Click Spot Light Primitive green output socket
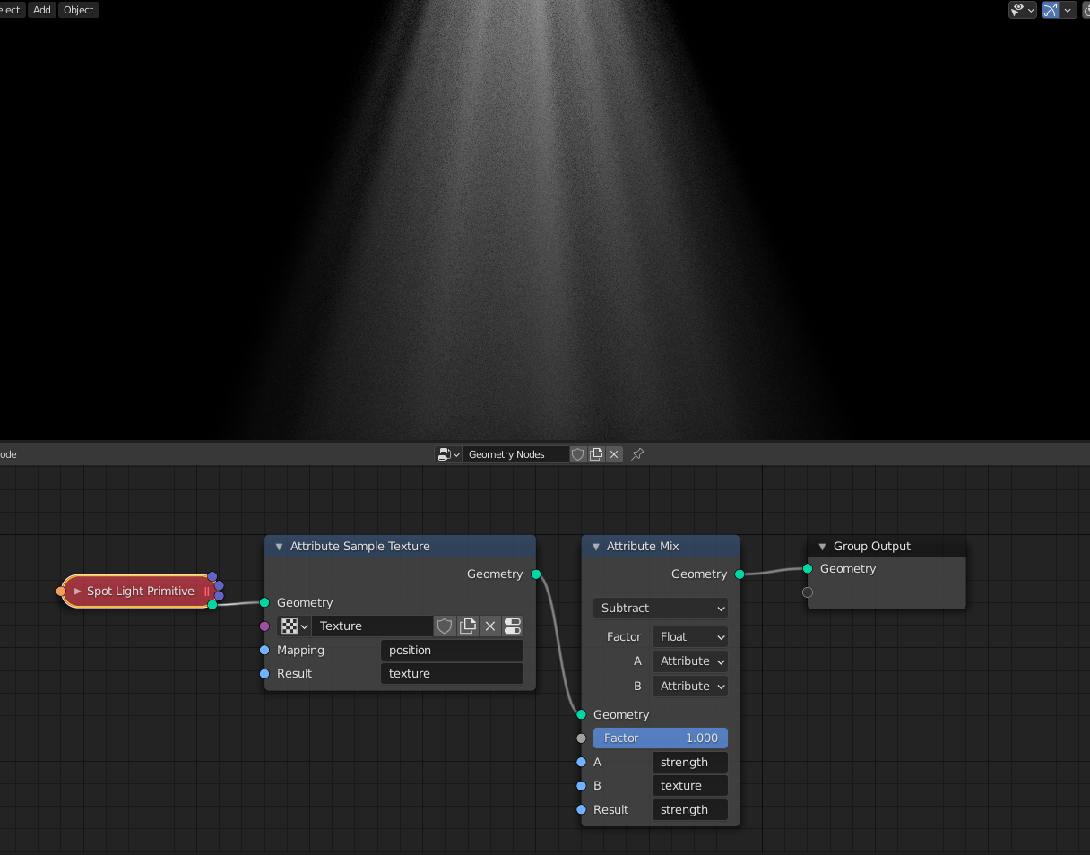Screen dimensions: 1090x855 click(212, 605)
